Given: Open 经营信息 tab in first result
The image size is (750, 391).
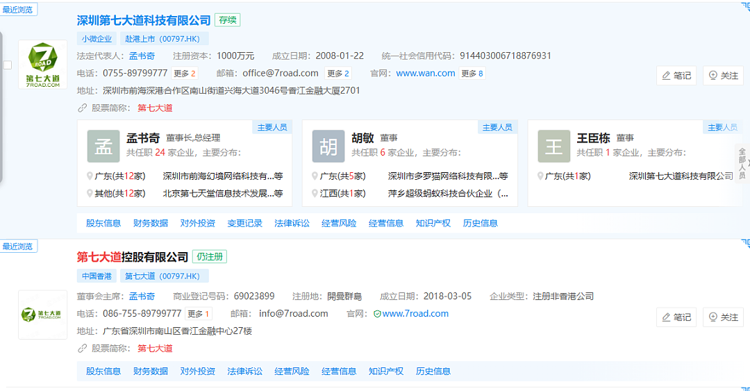Looking at the screenshot, I should (x=386, y=223).
